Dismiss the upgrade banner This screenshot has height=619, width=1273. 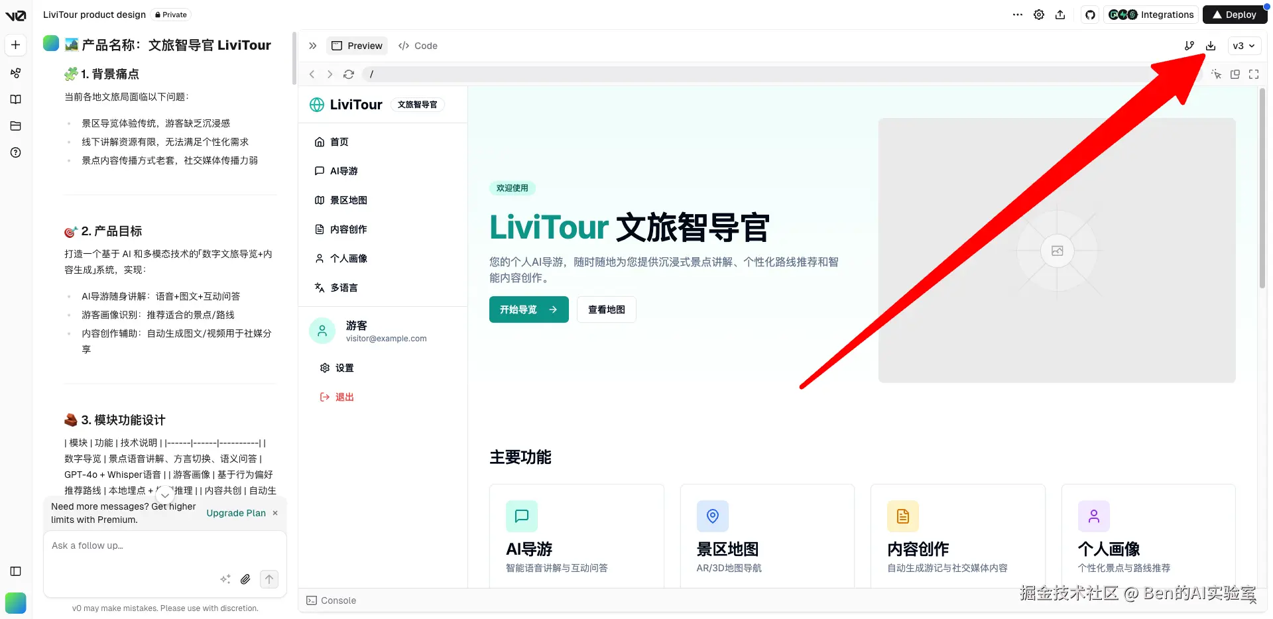point(275,513)
